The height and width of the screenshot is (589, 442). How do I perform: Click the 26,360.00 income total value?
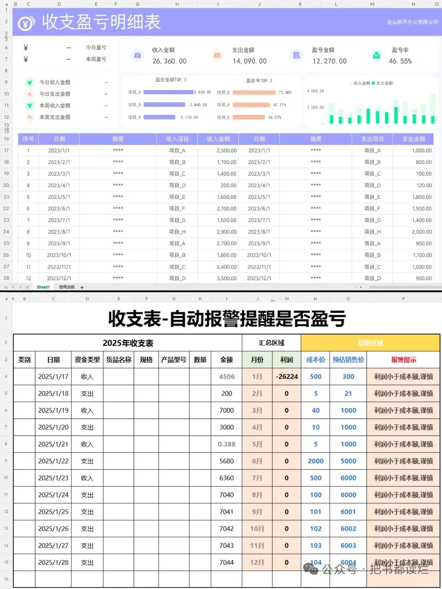click(169, 61)
